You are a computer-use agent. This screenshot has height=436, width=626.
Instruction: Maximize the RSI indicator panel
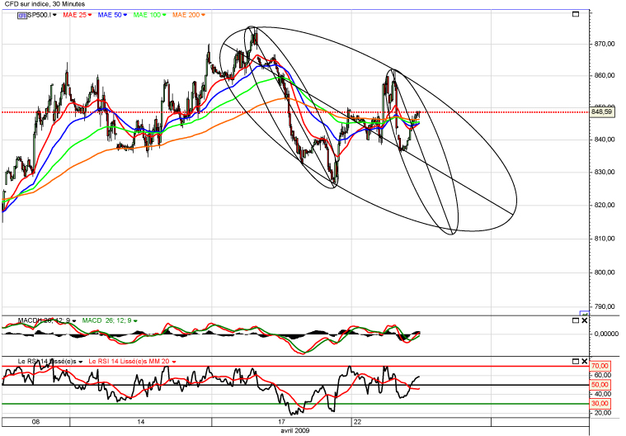pos(575,362)
